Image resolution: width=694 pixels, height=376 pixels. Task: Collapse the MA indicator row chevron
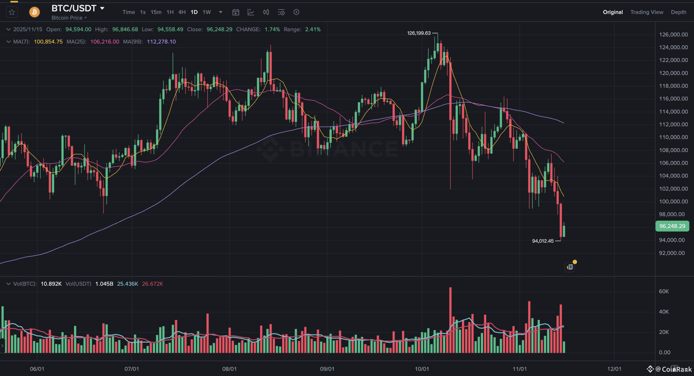[8, 41]
